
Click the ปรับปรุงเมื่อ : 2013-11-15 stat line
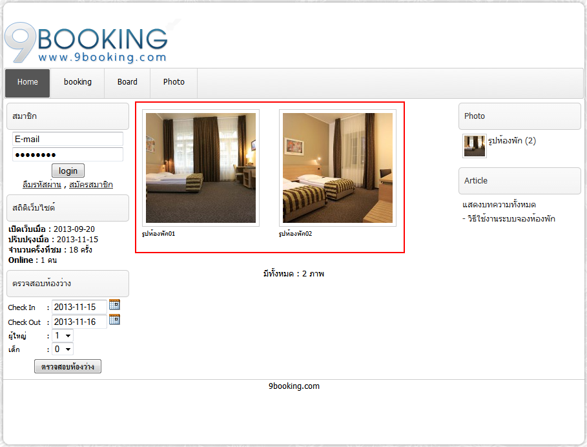[x=53, y=239]
